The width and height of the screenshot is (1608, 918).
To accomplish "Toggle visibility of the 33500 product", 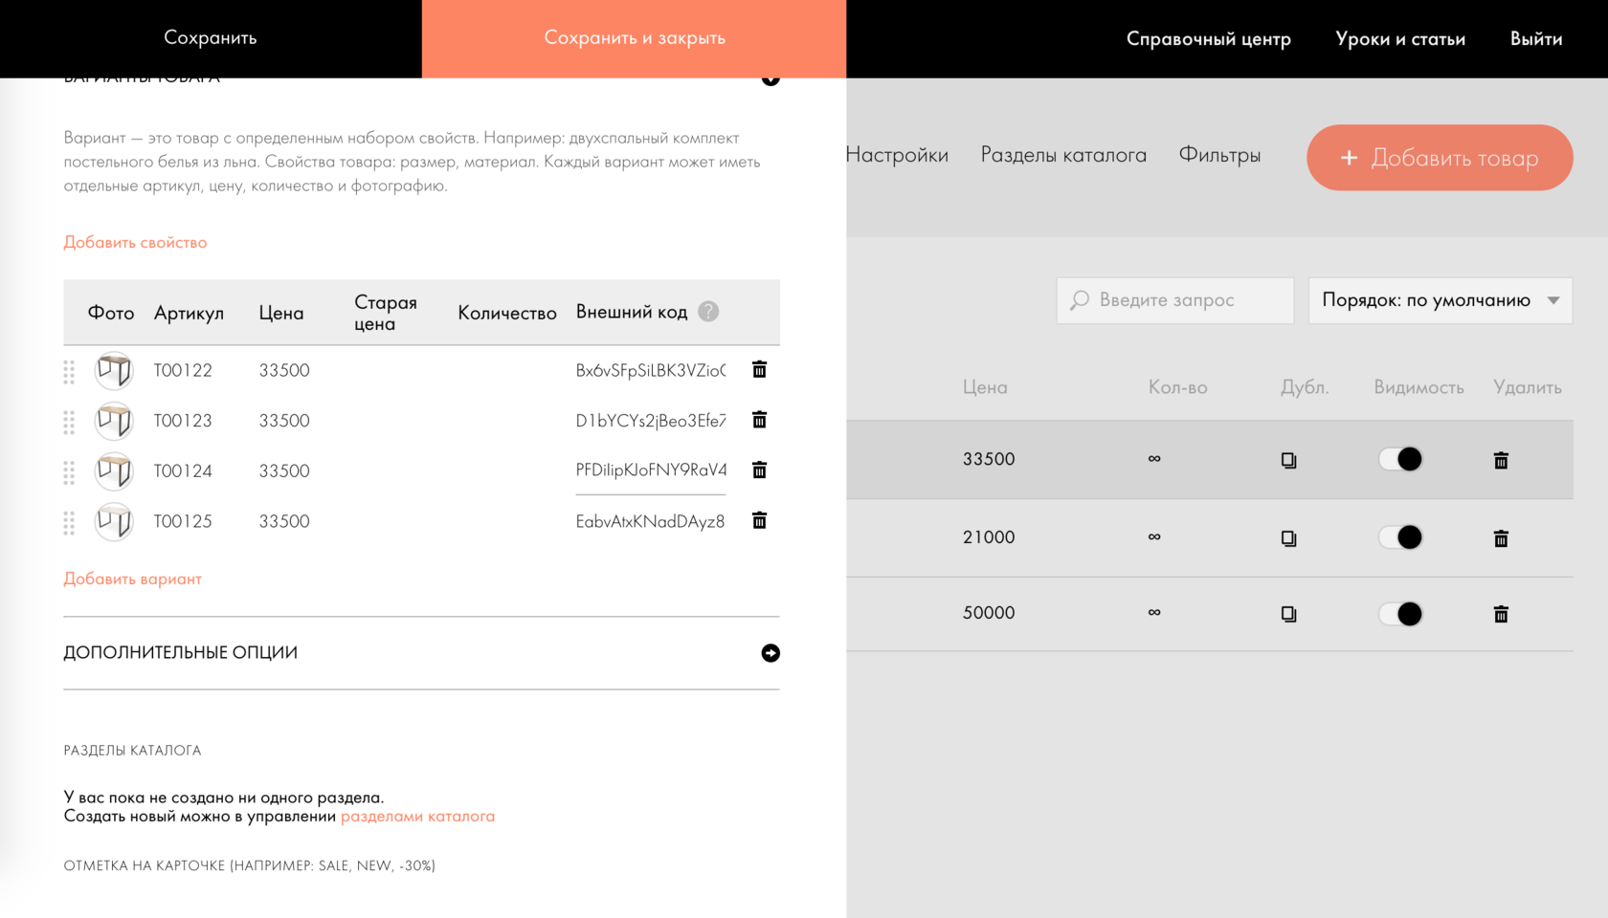I will (1400, 459).
